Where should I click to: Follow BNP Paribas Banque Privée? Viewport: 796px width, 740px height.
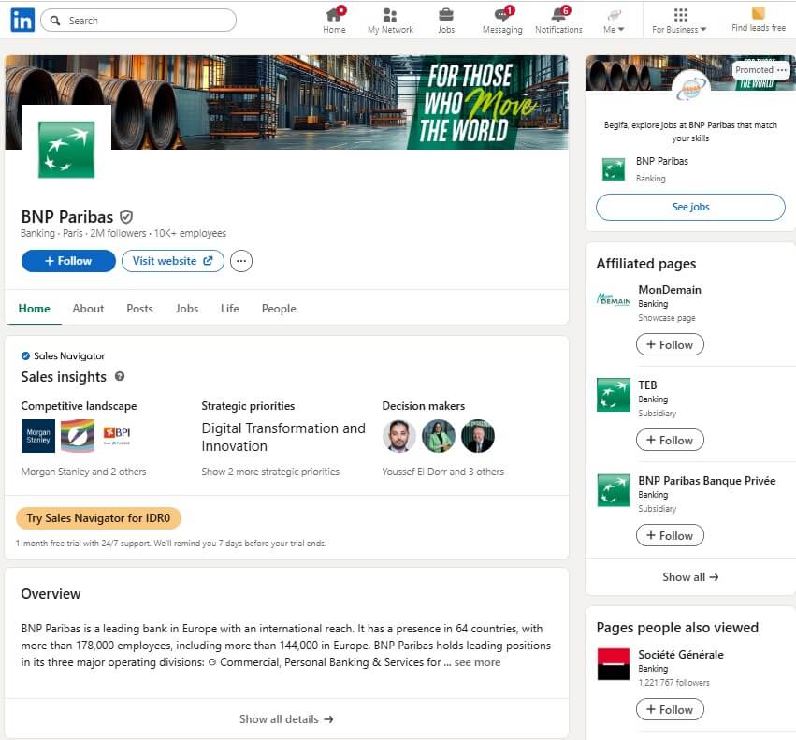click(x=670, y=535)
